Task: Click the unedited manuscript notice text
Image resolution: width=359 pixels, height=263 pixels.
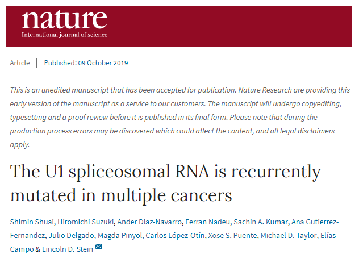Action: (x=179, y=117)
